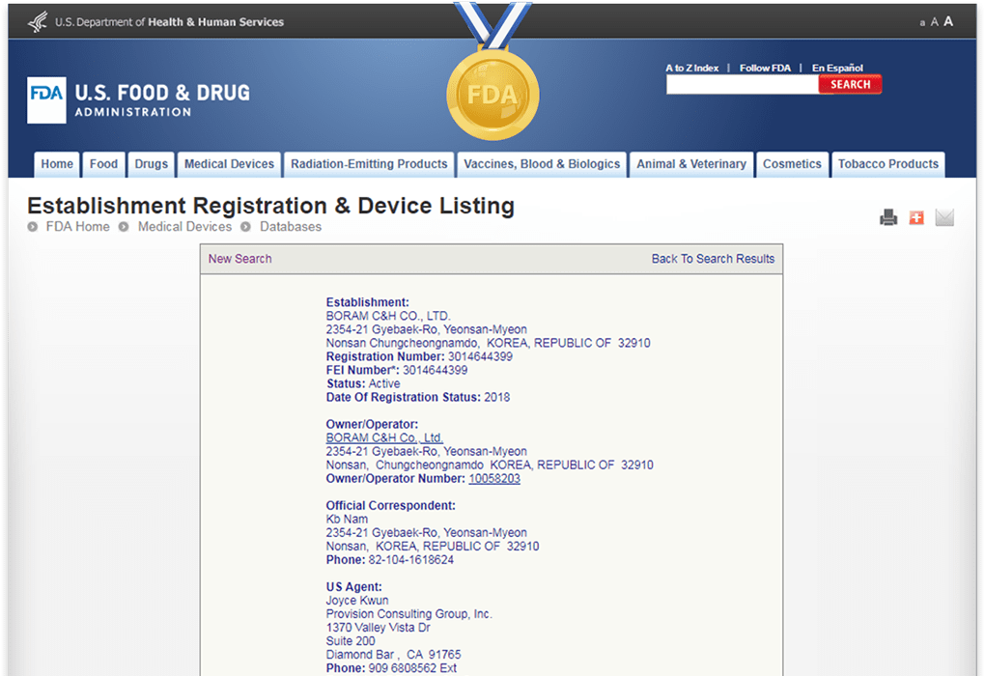Click the New Search link

coord(239,259)
